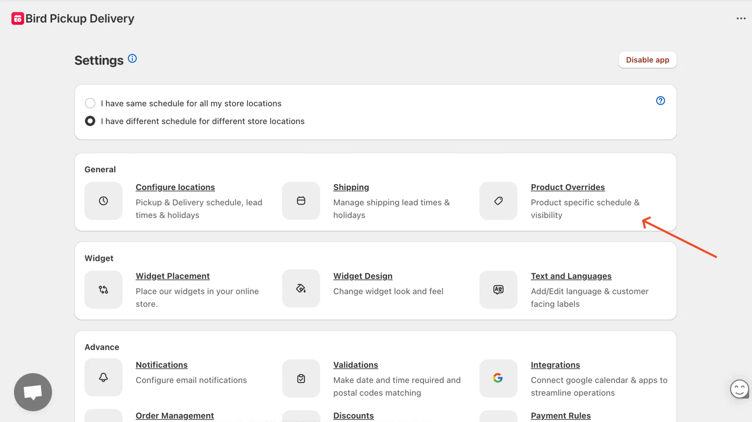Viewport: 752px width, 422px height.
Task: Click the help question mark icon
Action: [660, 101]
